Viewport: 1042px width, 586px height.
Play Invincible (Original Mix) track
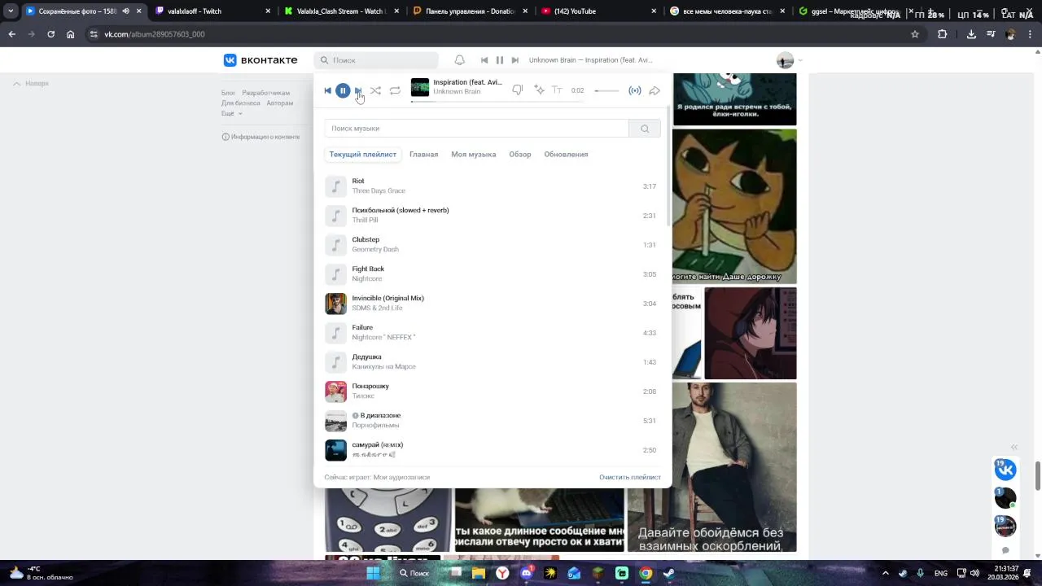[493, 304]
